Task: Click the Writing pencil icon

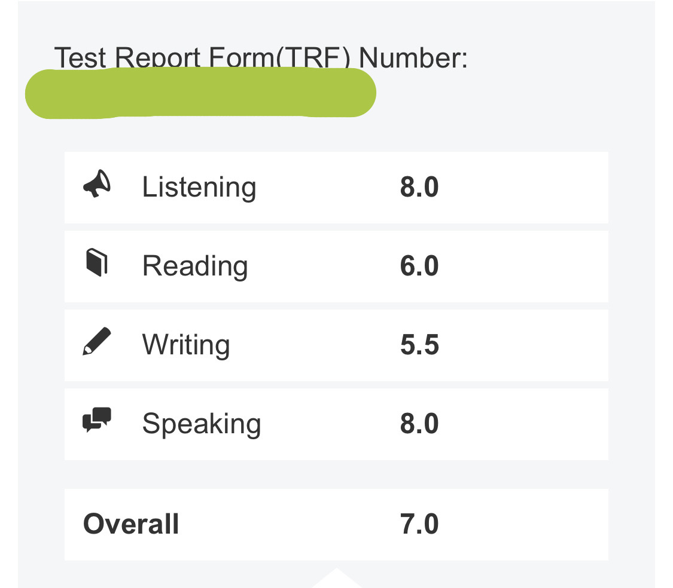Action: [x=96, y=341]
